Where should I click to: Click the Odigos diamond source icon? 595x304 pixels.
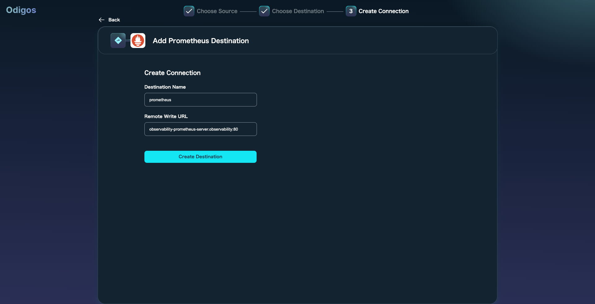[118, 41]
